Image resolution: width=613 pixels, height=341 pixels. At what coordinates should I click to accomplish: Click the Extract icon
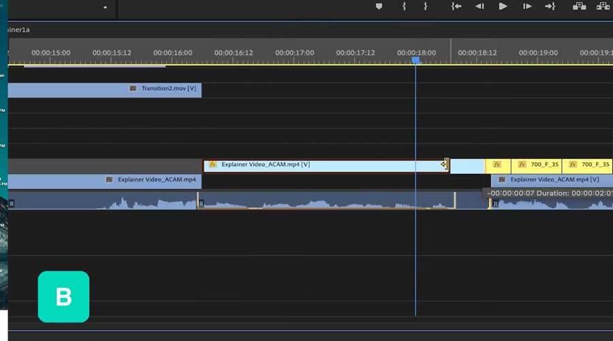pos(603,6)
